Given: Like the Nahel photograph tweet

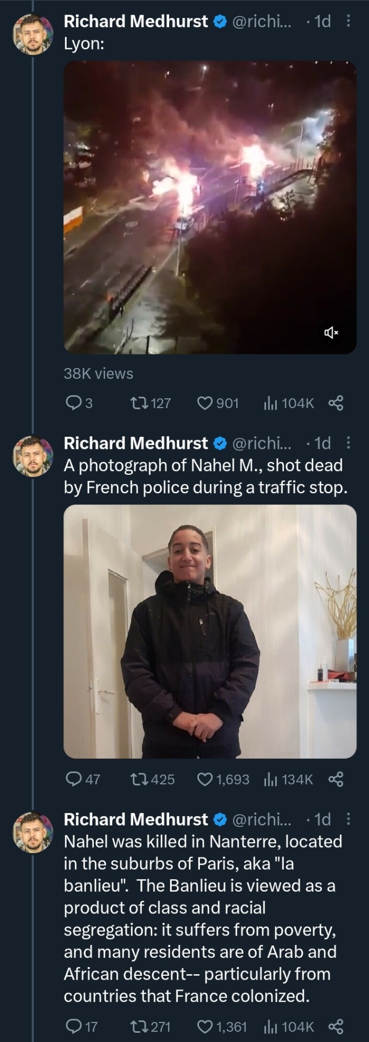Looking at the screenshot, I should [x=205, y=780].
